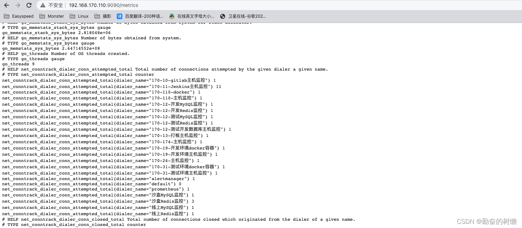Click the 170-11-Jenkins主机监控 metric line

pyautogui.click(x=112, y=87)
